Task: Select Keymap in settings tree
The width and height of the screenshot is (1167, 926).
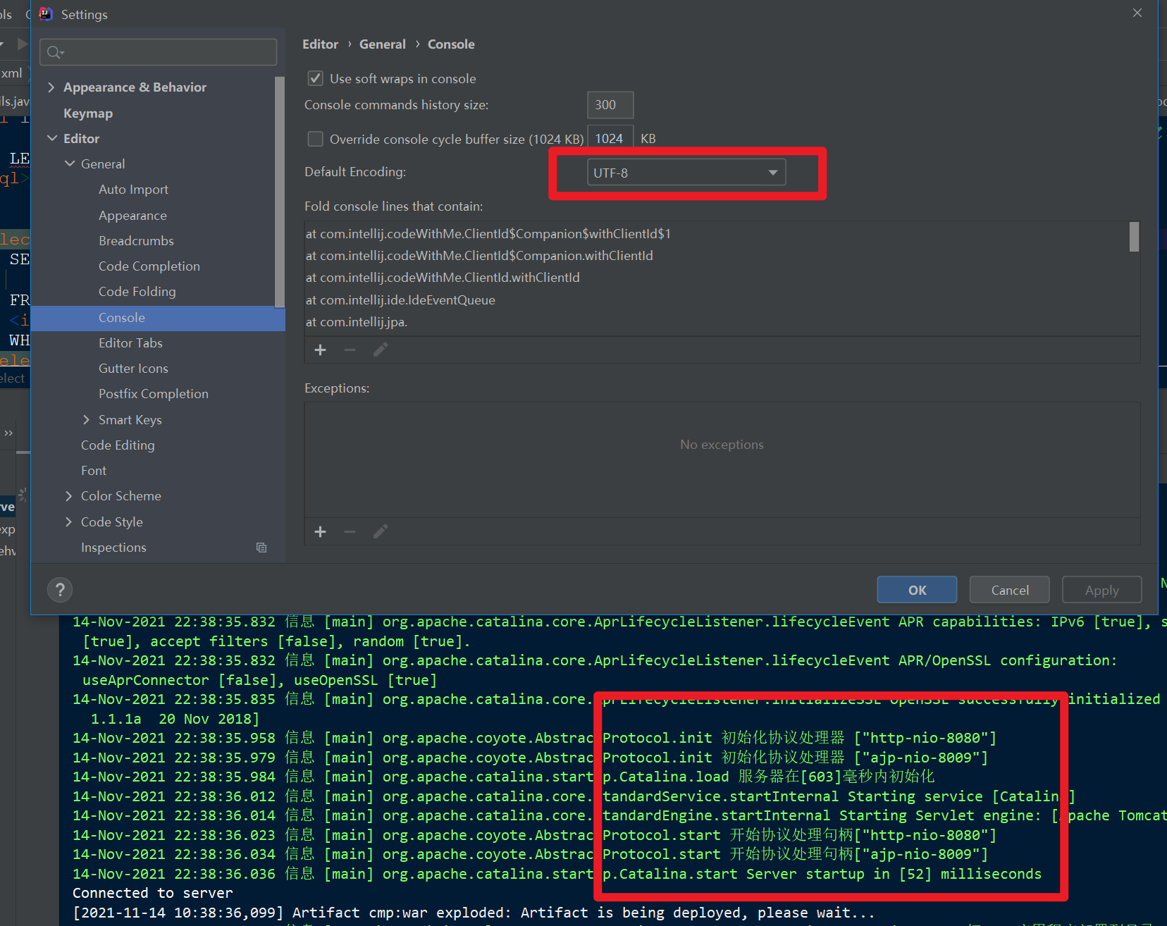Action: coord(88,113)
